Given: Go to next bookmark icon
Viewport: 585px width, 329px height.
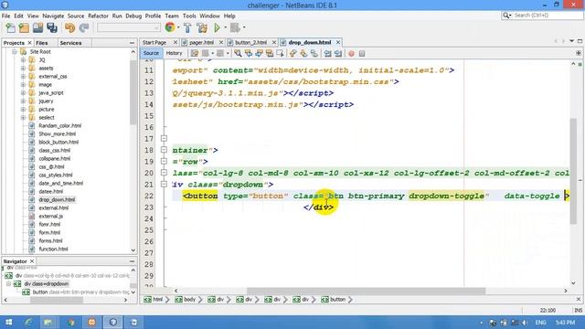Looking at the screenshot, I should (303, 53).
